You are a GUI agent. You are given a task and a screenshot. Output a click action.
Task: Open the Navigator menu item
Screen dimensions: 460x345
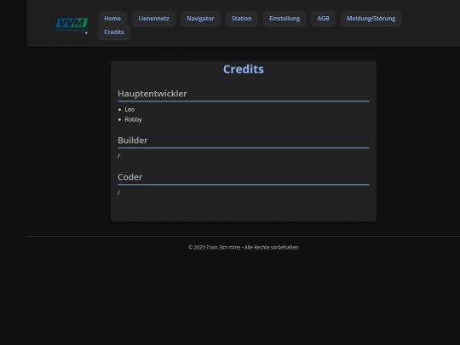pos(200,19)
